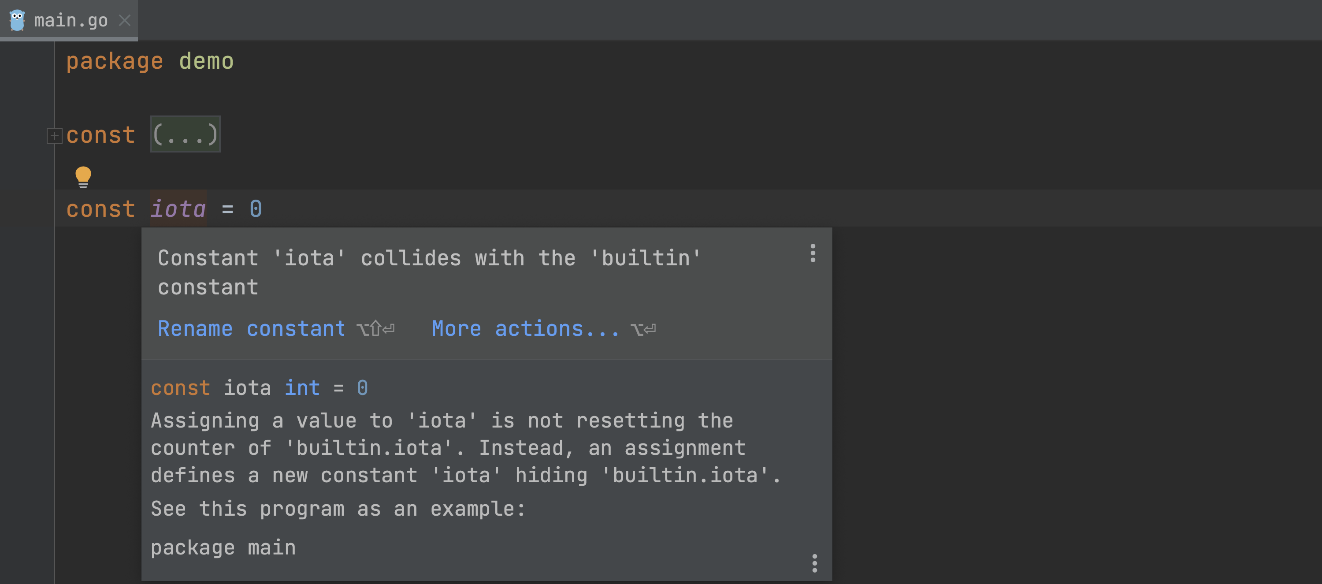Open the More actions... link
This screenshot has height=584, width=1322.
point(525,328)
